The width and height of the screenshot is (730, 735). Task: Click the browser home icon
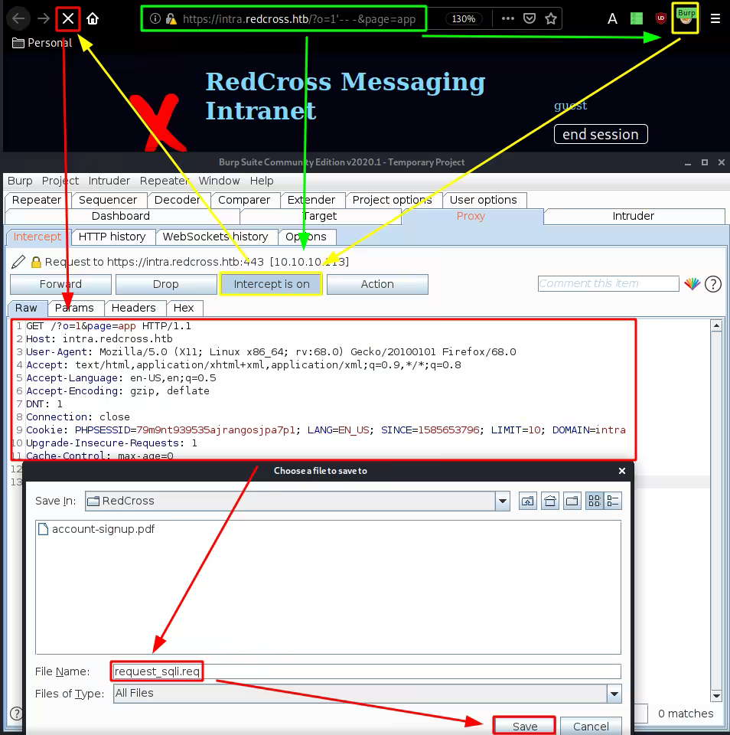pos(93,18)
